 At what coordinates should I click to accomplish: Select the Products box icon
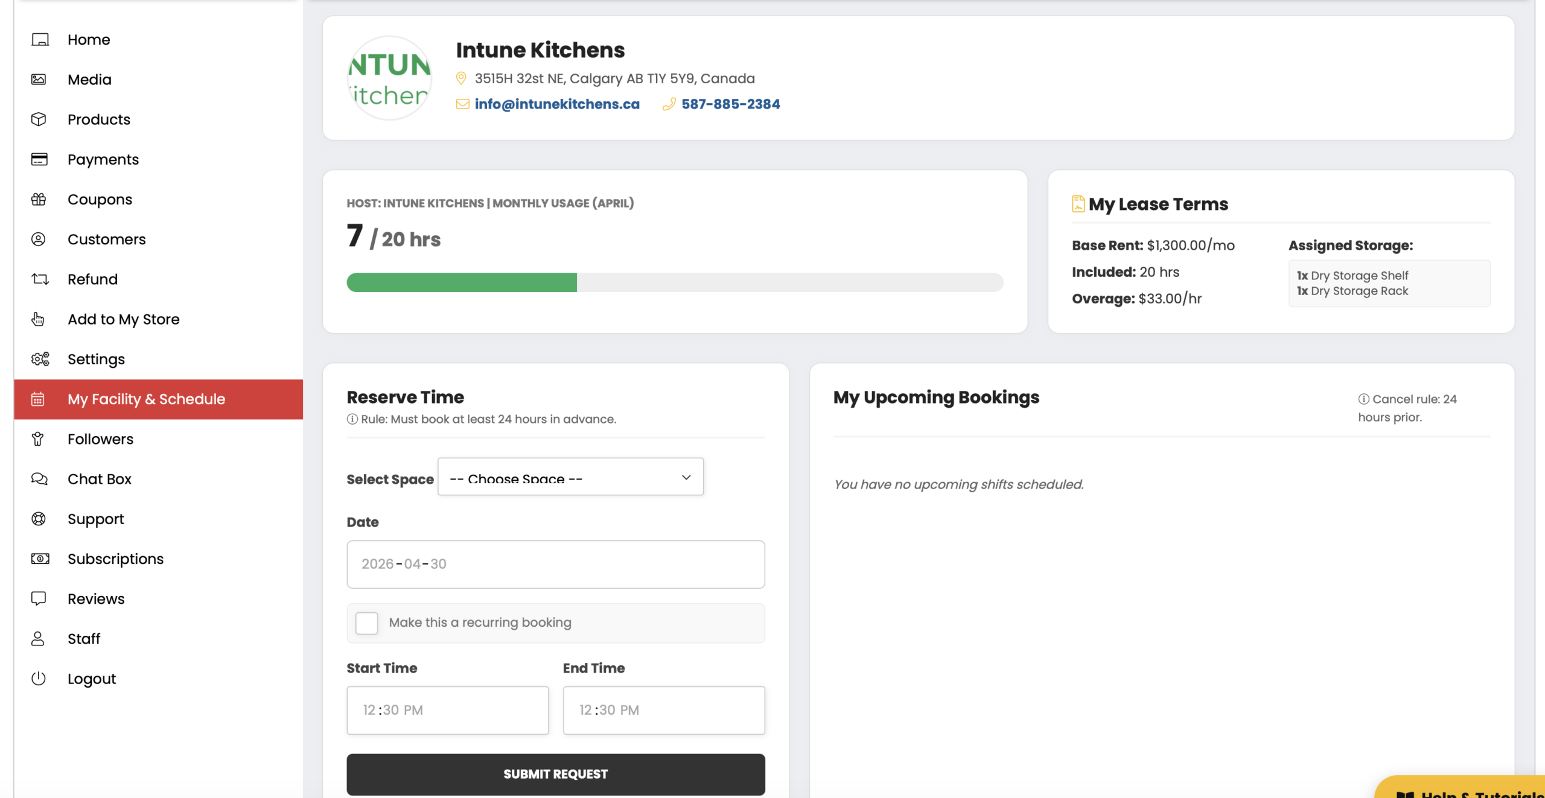pos(39,119)
